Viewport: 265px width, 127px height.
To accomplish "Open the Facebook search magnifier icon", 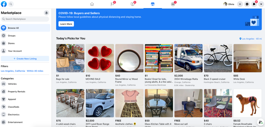I will pyautogui.click(x=11, y=4).
